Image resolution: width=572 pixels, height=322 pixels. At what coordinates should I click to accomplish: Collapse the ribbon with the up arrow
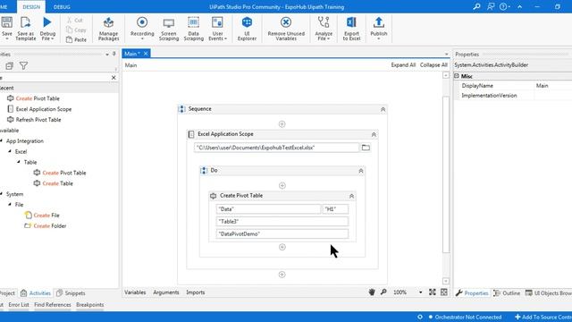click(520, 6)
